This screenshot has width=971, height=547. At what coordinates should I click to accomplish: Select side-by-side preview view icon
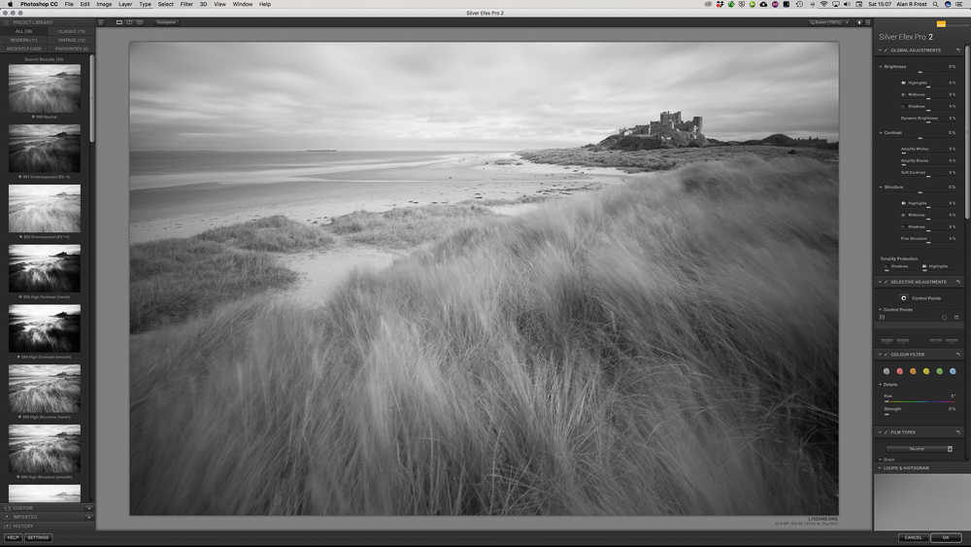[139, 21]
